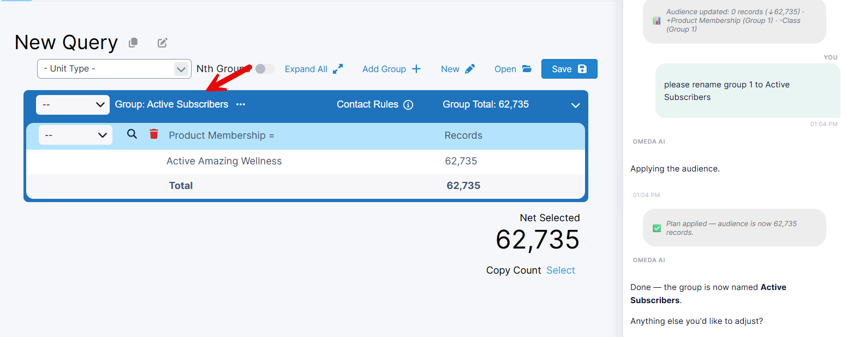Open the Product Membership row operator dropdown
Viewport: 847px width, 337px height.
pos(75,135)
